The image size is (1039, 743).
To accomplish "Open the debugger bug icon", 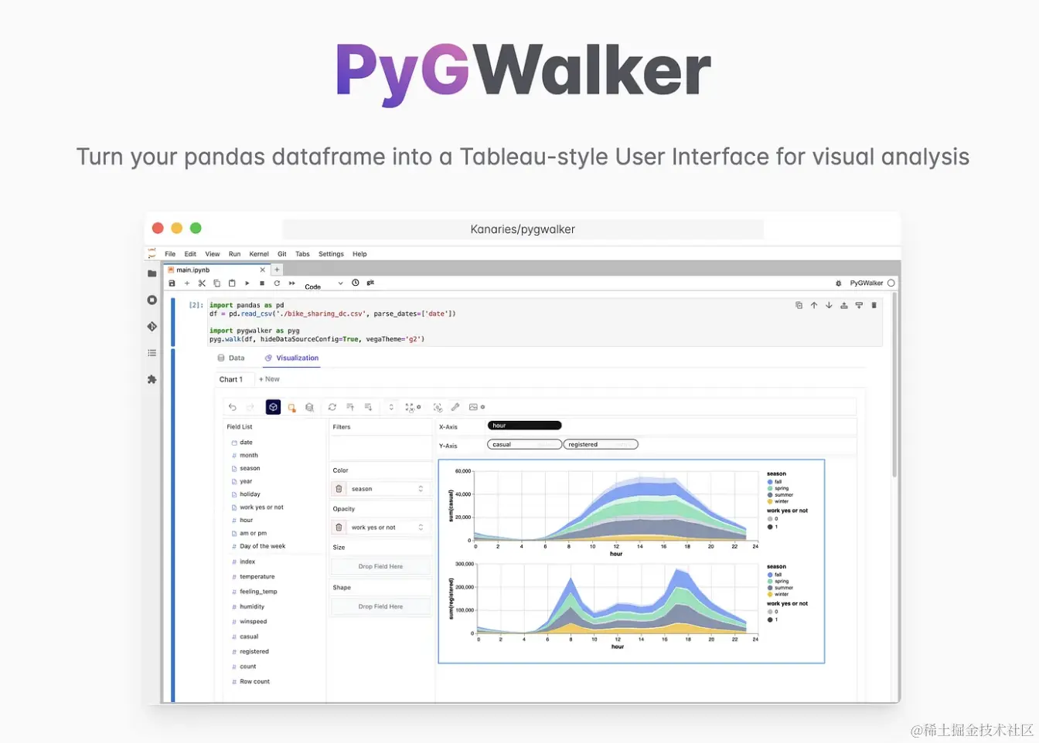I will [838, 283].
